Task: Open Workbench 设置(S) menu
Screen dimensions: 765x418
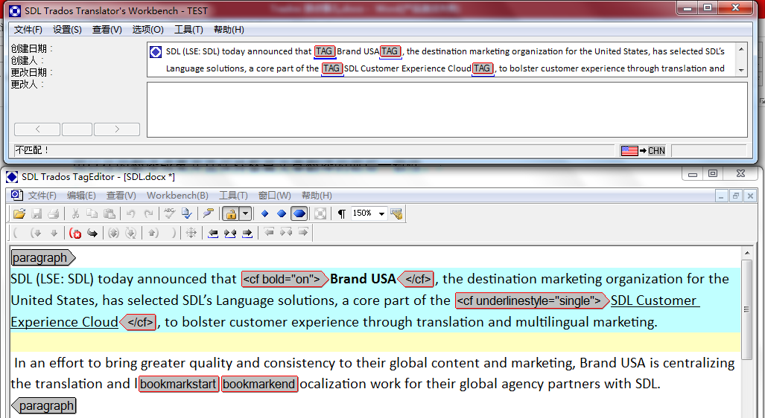Action: [x=67, y=30]
